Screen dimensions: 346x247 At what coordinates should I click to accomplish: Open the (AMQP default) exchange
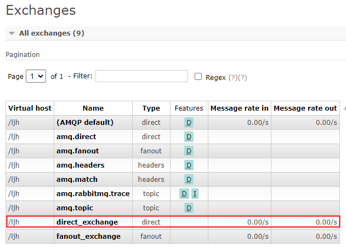coord(85,122)
